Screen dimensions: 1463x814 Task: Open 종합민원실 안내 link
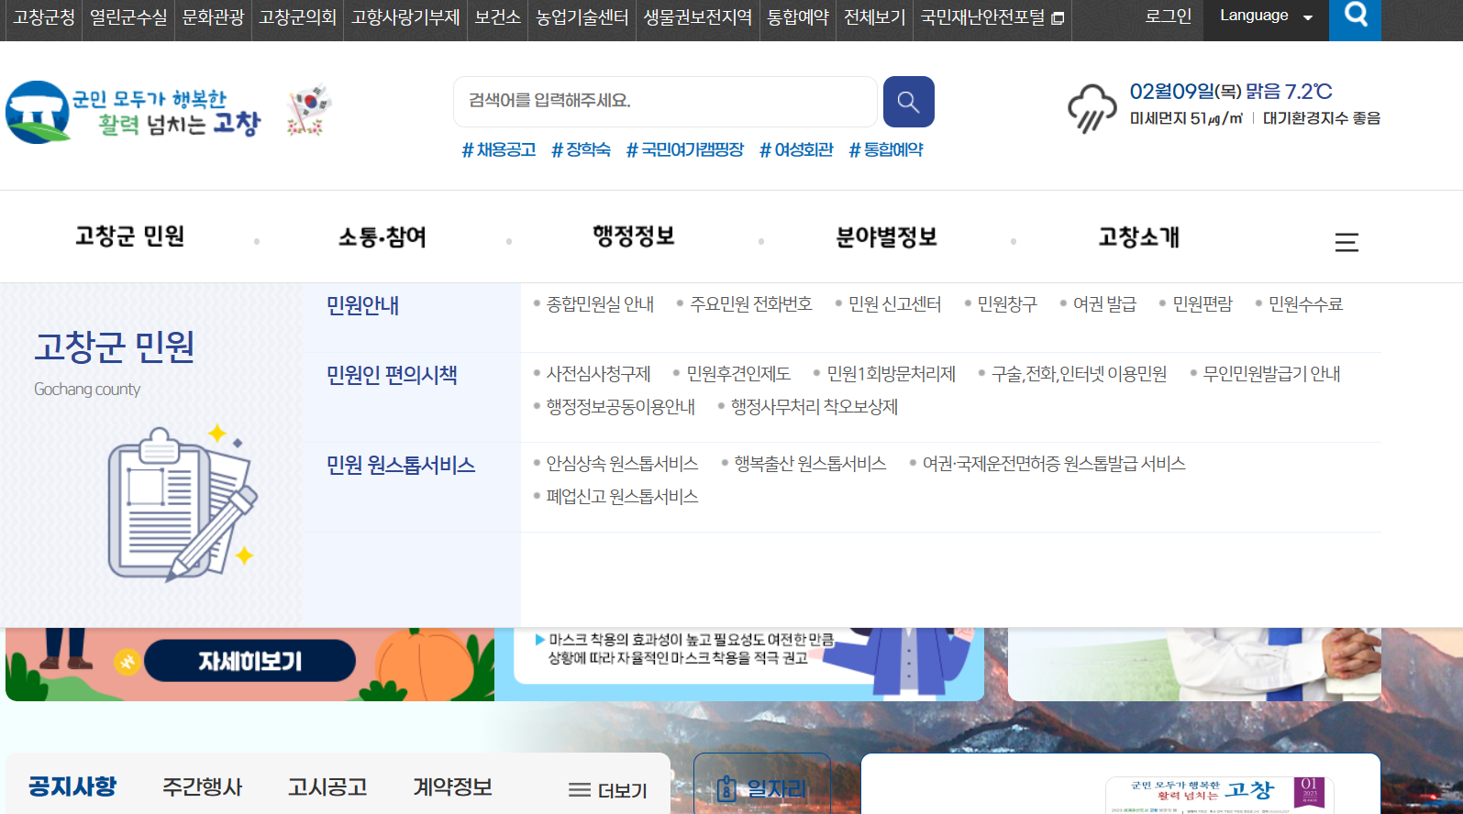[600, 304]
